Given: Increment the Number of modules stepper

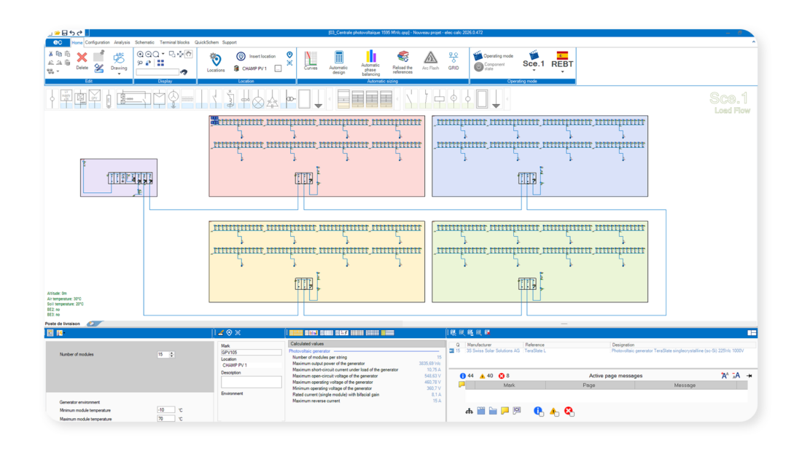Looking at the screenshot, I should pyautogui.click(x=172, y=353).
